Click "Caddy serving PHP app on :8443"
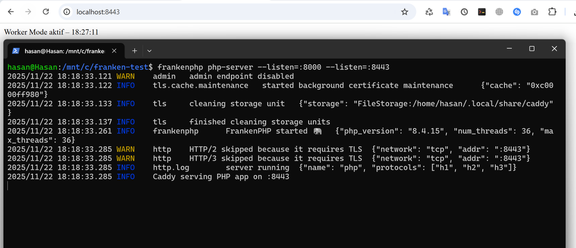The width and height of the screenshot is (576, 248). (221, 176)
